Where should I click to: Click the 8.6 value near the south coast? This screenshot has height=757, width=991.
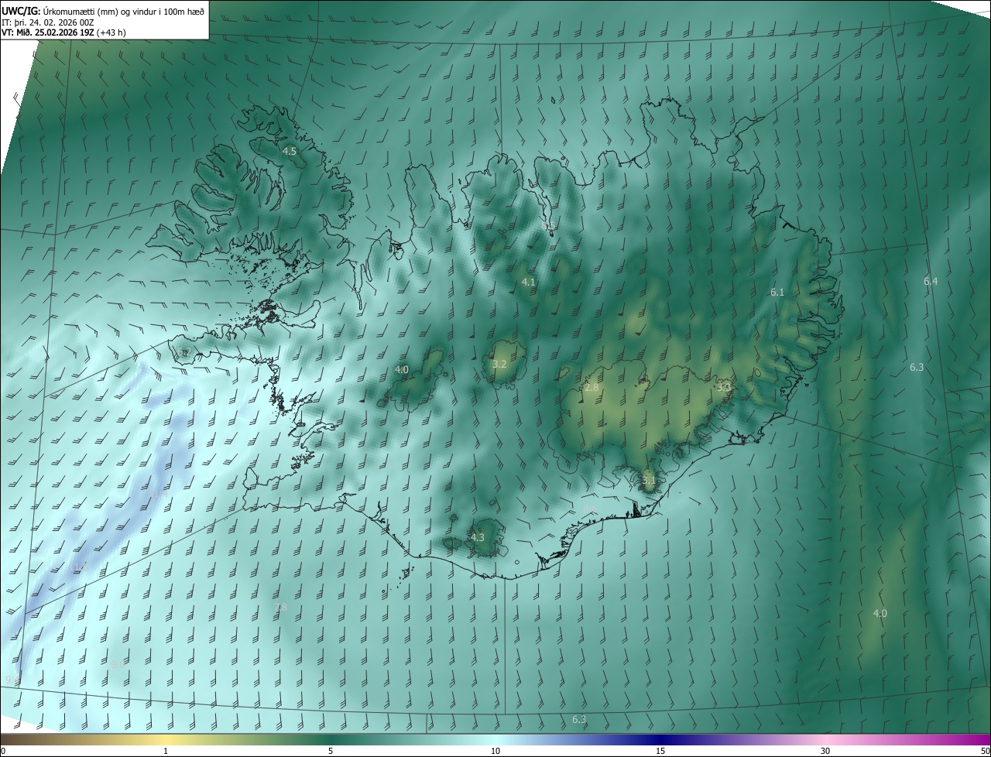coord(590,509)
